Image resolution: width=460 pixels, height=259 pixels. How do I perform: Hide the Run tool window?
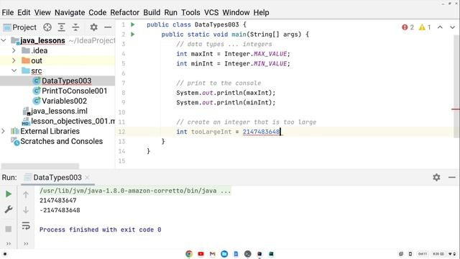(x=452, y=178)
